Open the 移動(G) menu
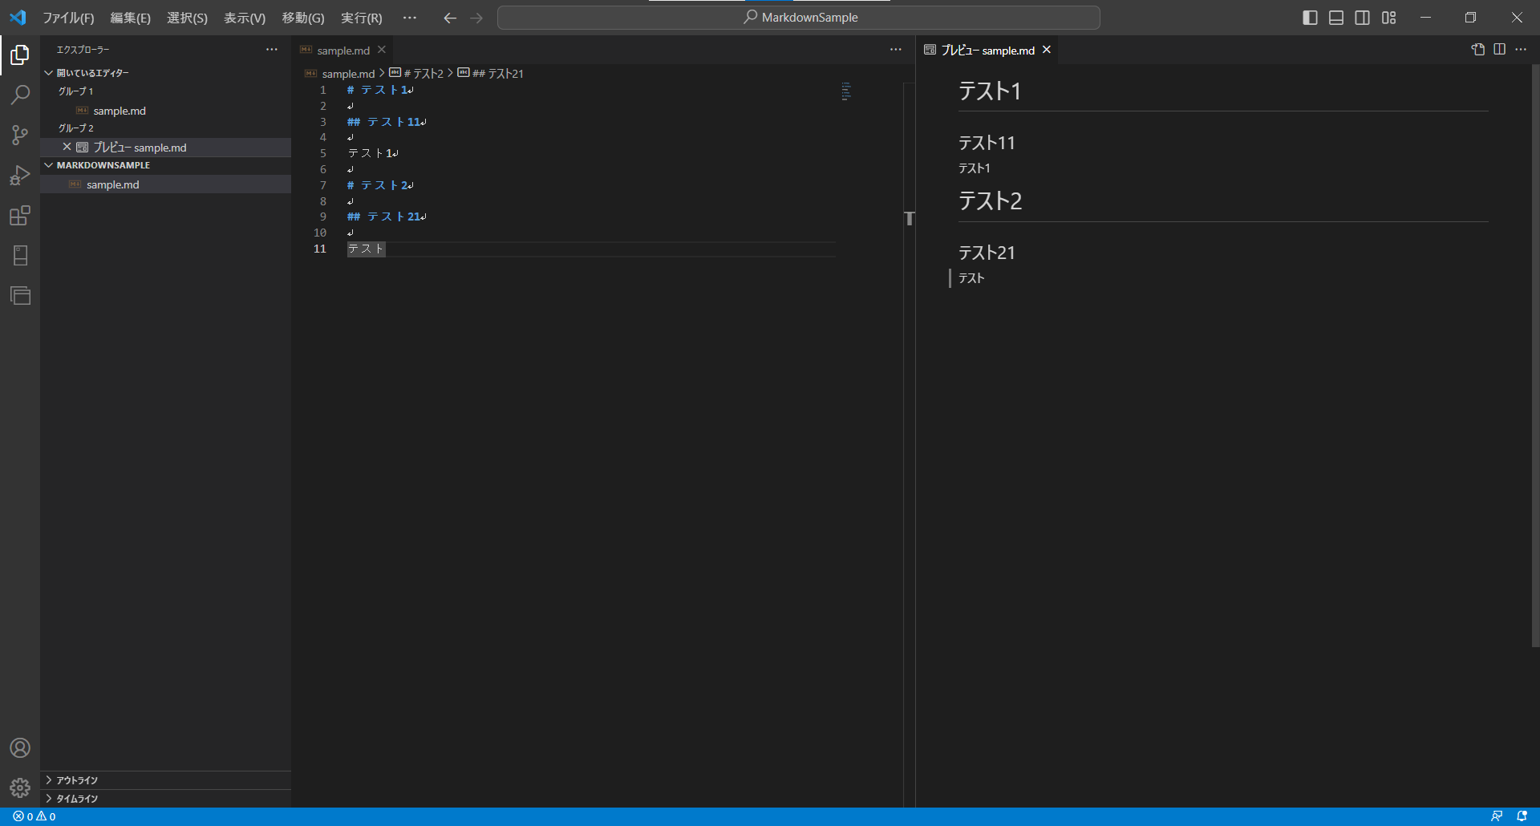This screenshot has width=1540, height=826. click(303, 18)
